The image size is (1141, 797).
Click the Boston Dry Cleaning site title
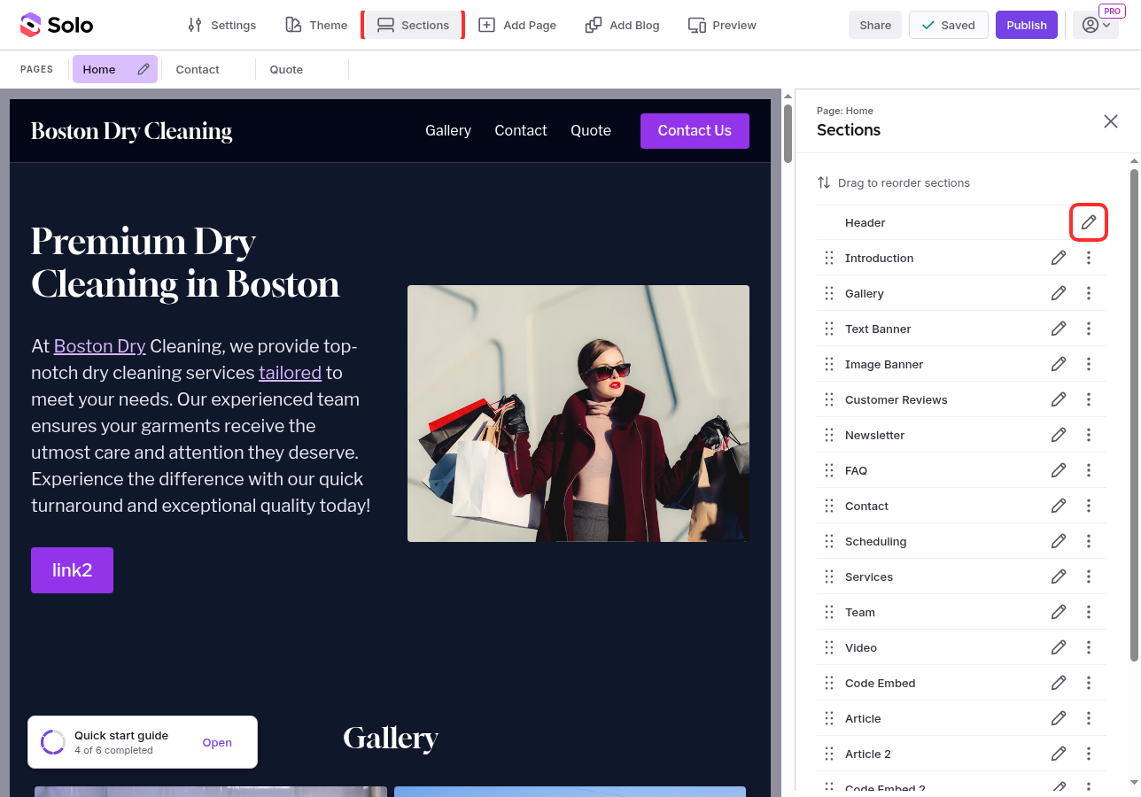131,131
